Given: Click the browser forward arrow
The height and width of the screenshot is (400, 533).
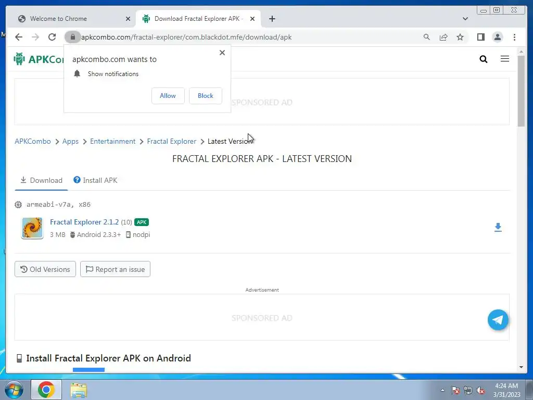Looking at the screenshot, I should tap(35, 37).
